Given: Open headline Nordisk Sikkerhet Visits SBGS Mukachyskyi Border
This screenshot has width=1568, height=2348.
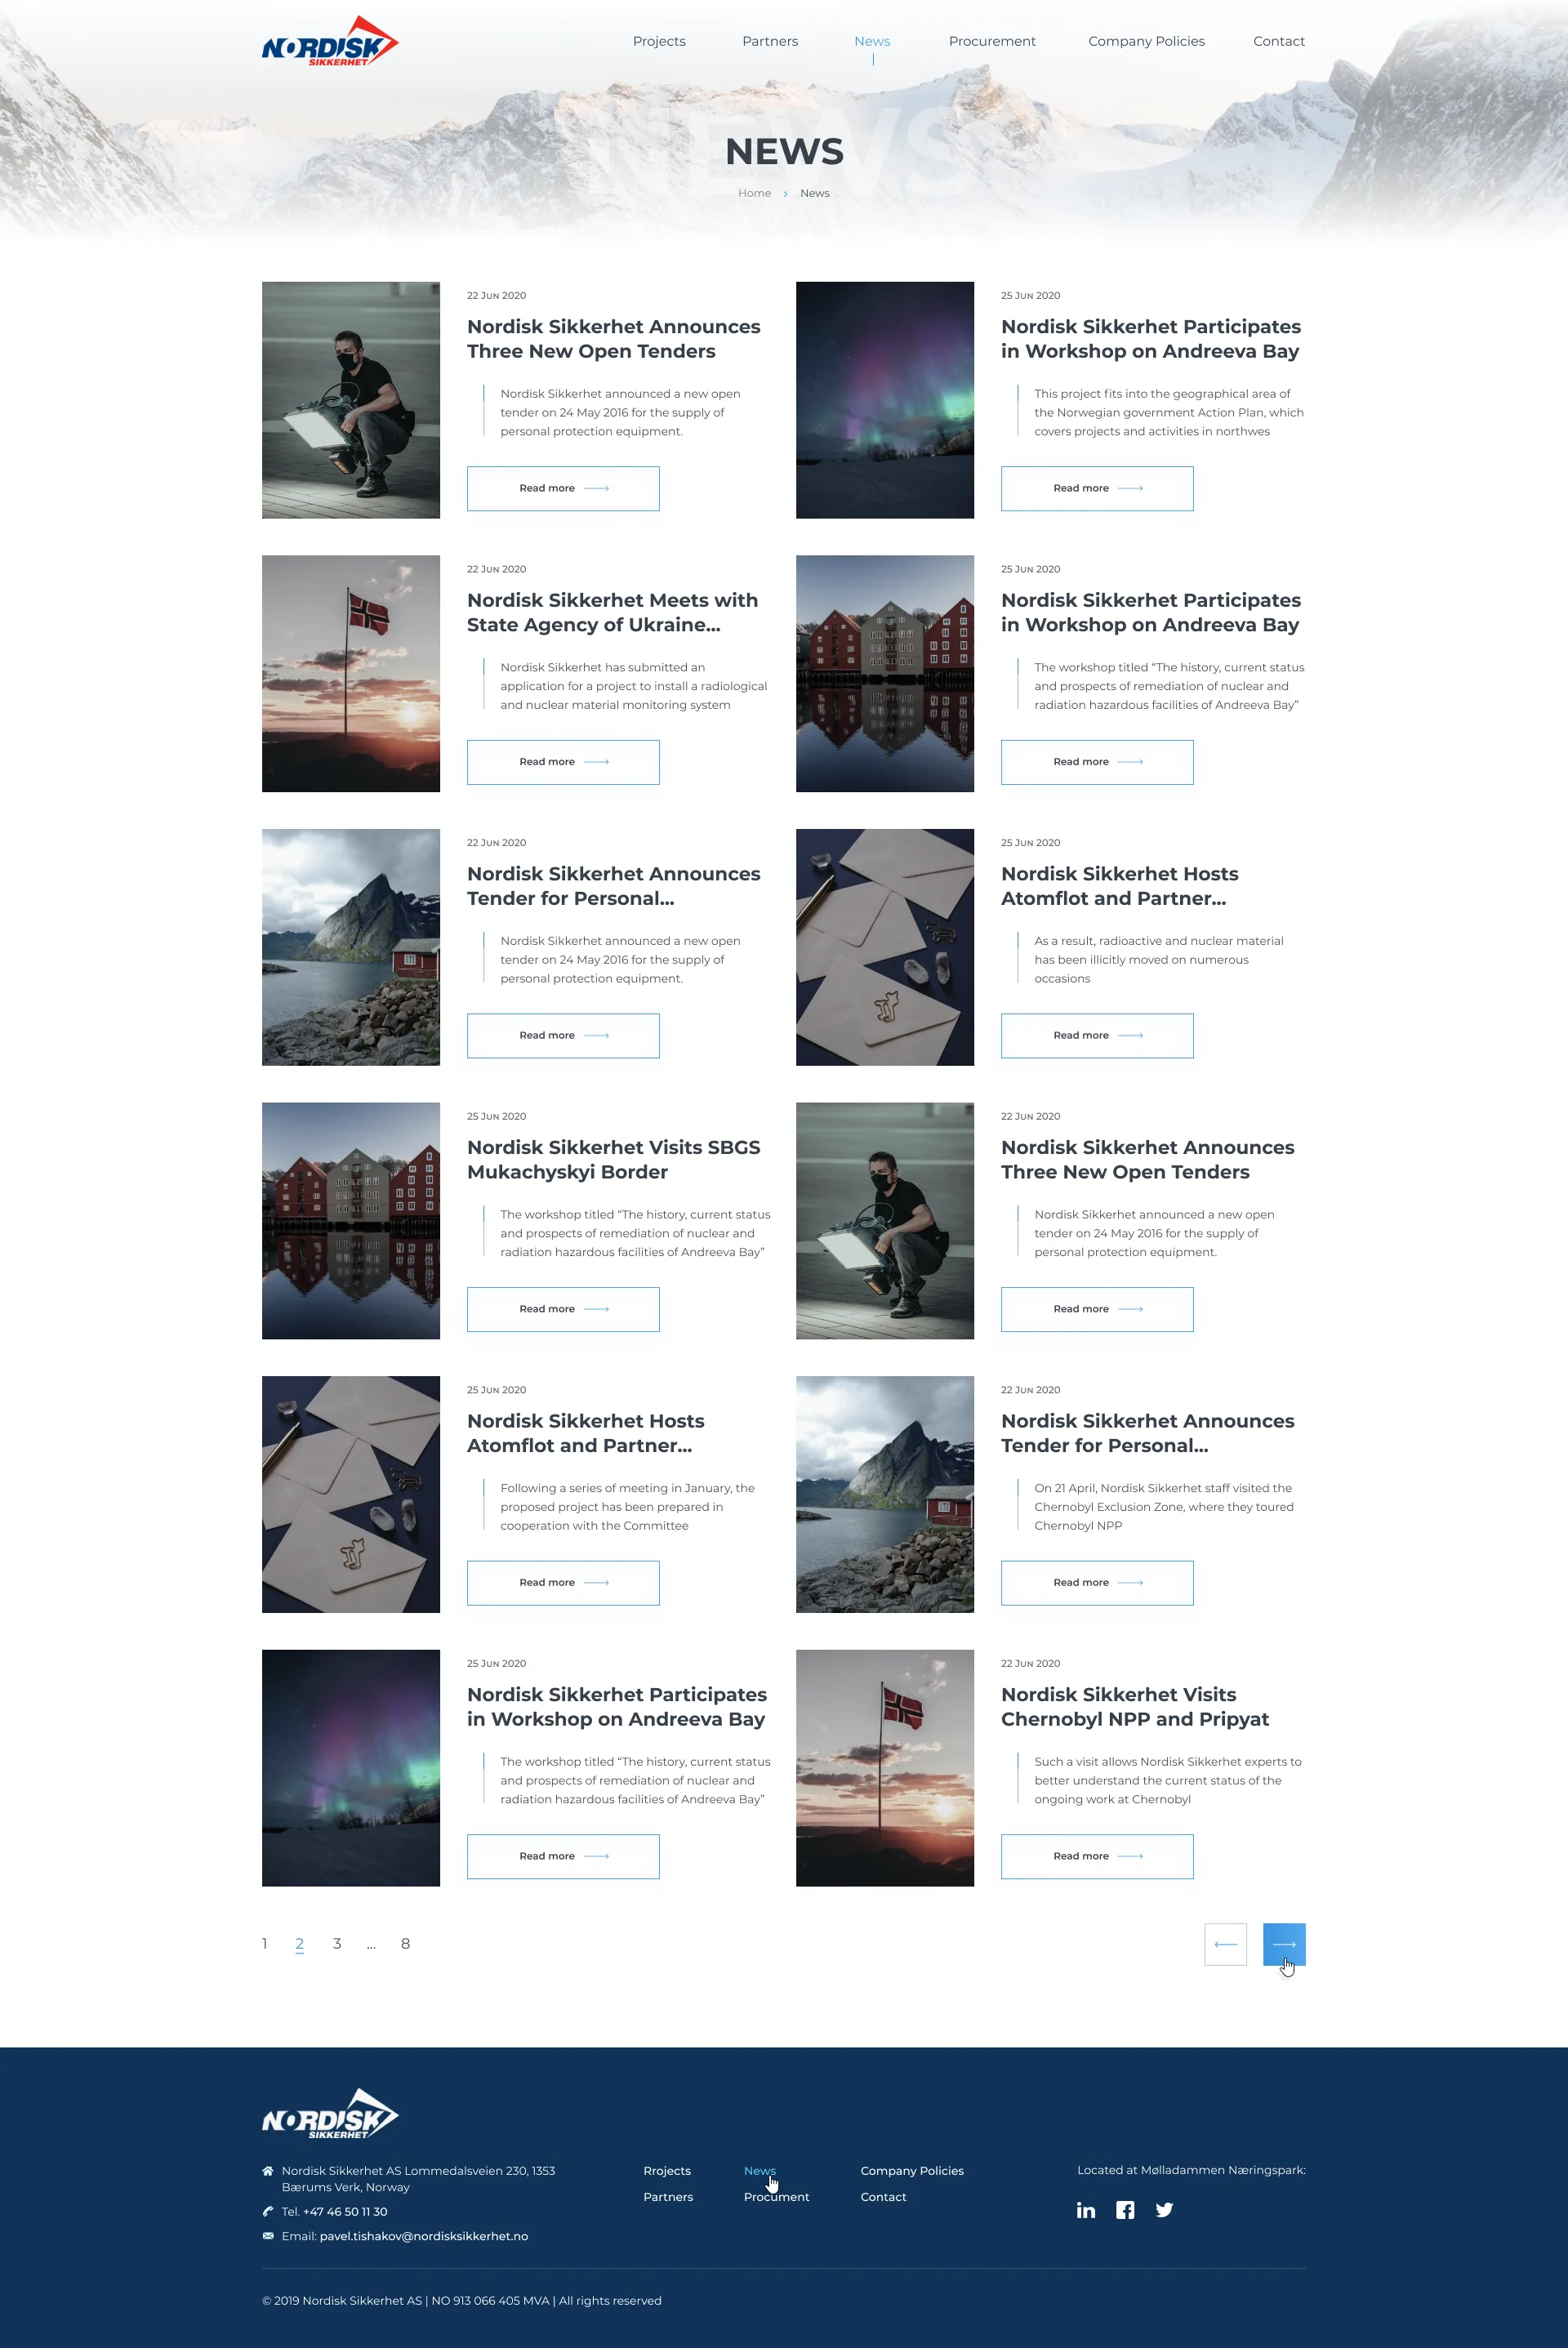Looking at the screenshot, I should tap(613, 1159).
